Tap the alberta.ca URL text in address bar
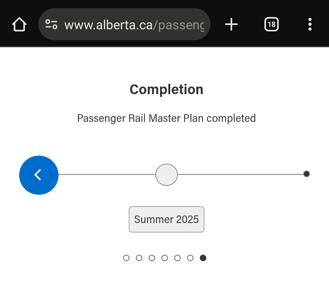The image size is (329, 305). click(134, 25)
